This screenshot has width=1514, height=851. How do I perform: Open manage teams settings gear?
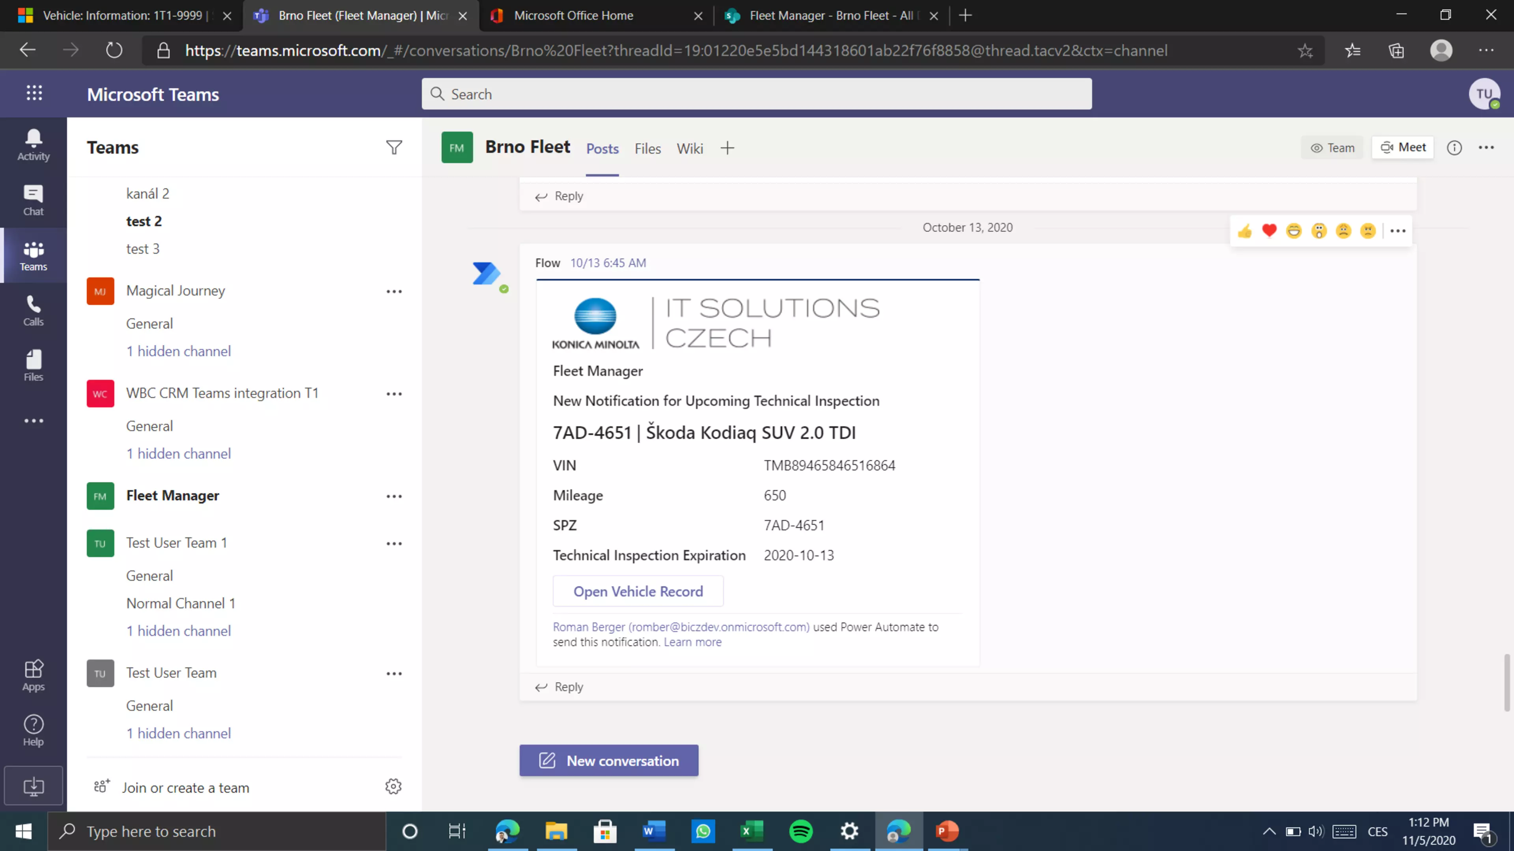pos(393,786)
